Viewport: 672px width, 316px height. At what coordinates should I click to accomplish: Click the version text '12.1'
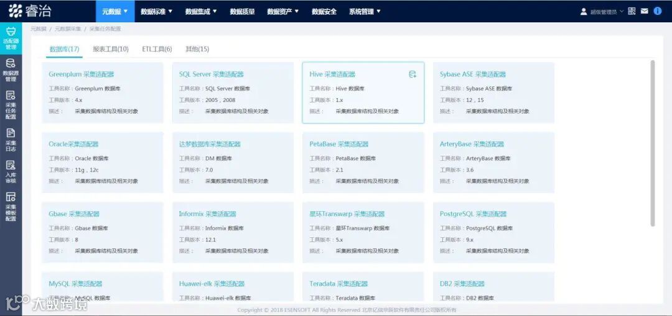[x=210, y=240]
